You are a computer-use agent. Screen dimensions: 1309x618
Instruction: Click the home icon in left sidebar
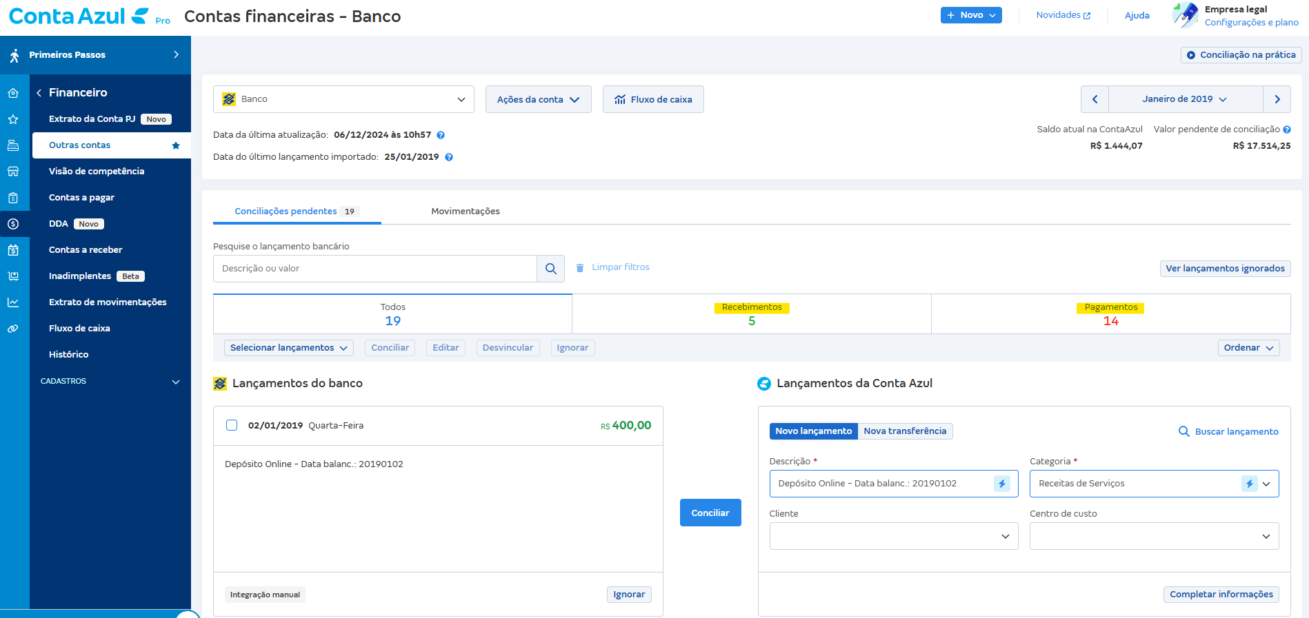coord(13,93)
